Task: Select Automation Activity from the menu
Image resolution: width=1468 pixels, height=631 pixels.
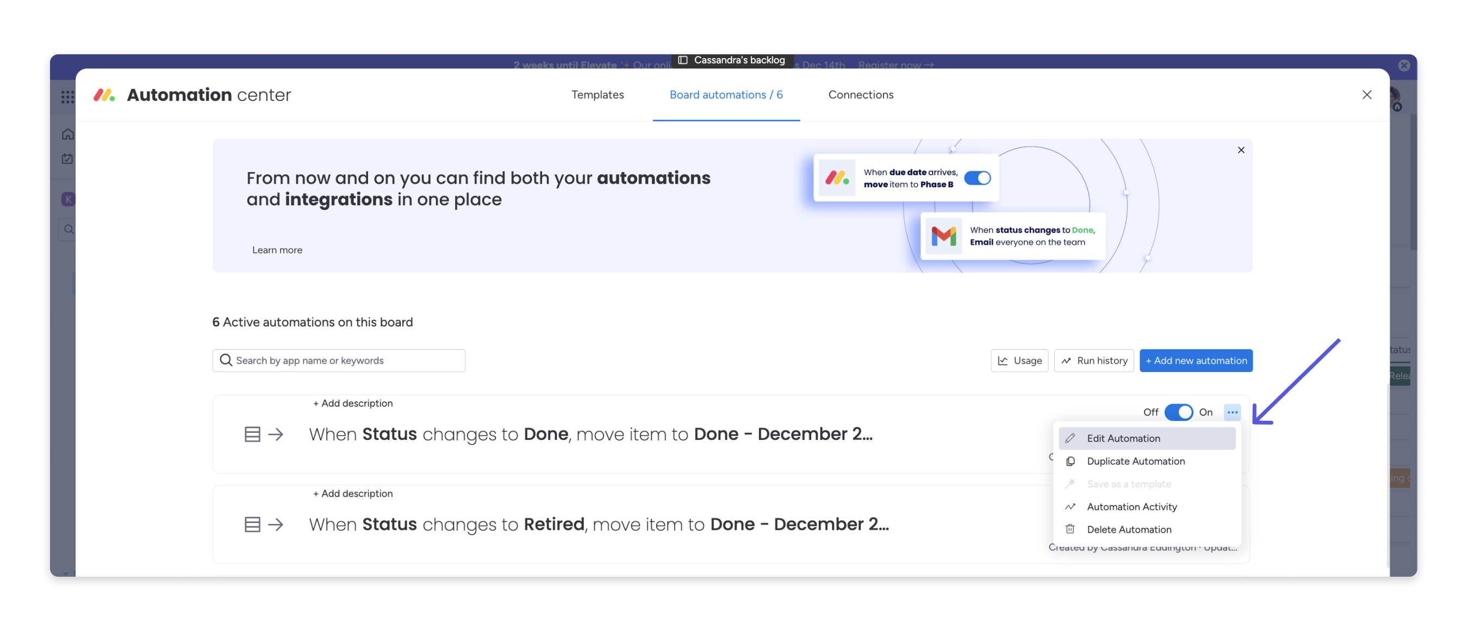Action: click(1131, 507)
